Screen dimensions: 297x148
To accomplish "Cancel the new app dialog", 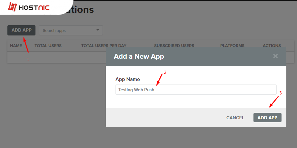I will [235, 118].
